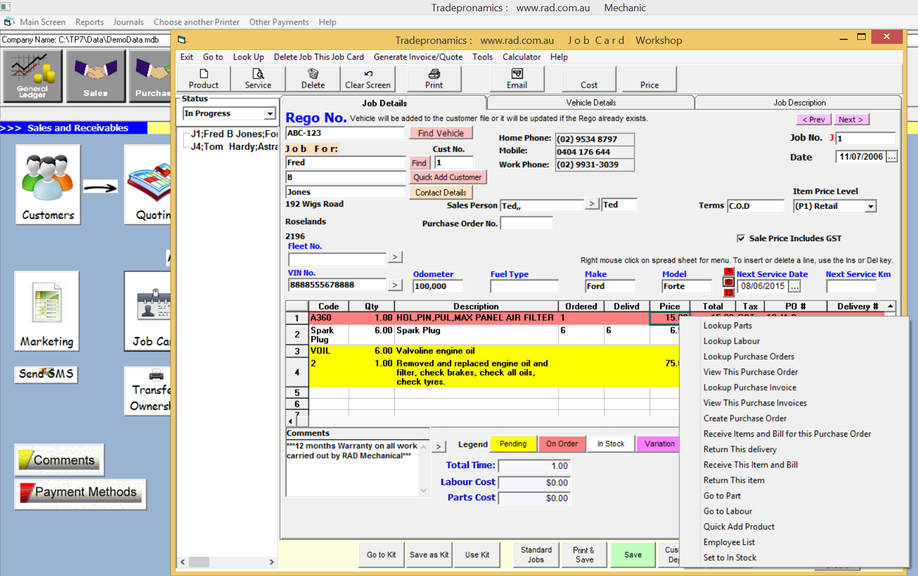Click the Product toolbar button
This screenshot has width=918, height=576.
204,79
